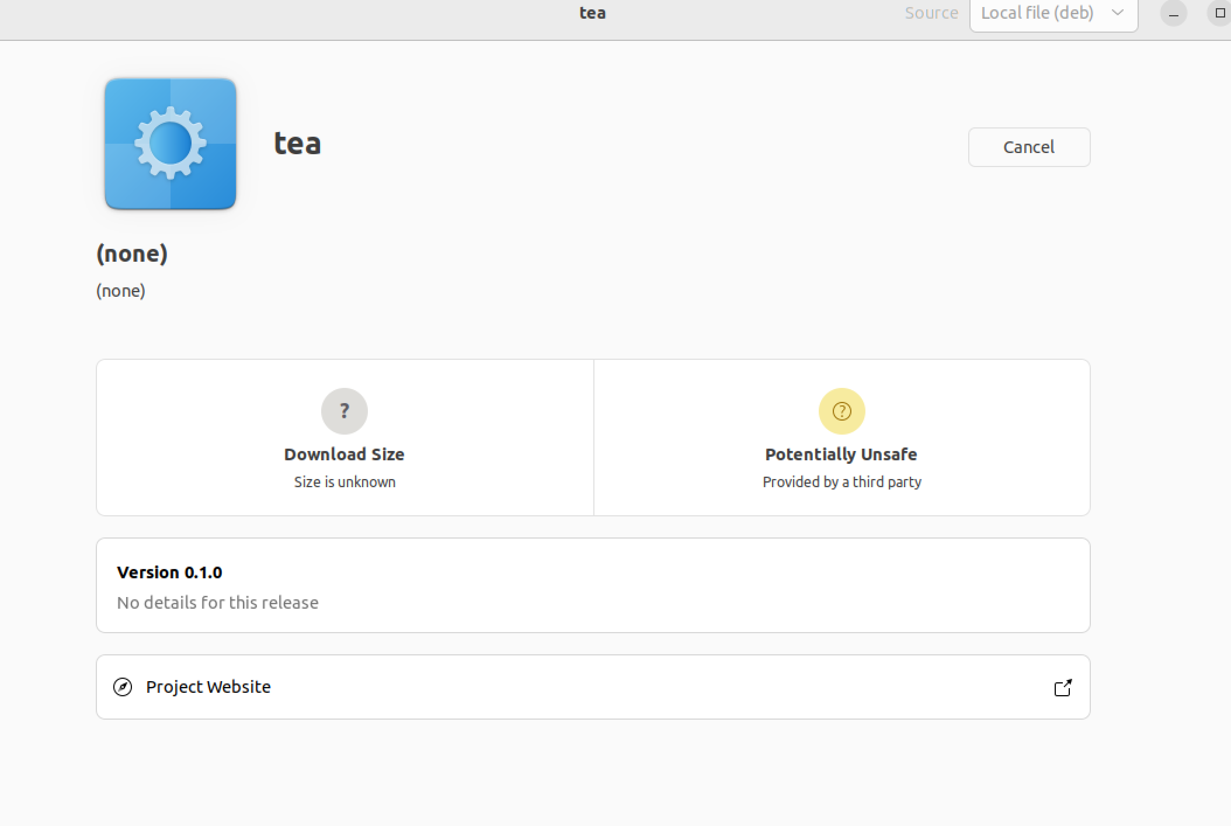Click the Potentially Unsafe warning icon
The width and height of the screenshot is (1231, 826).
(x=841, y=411)
